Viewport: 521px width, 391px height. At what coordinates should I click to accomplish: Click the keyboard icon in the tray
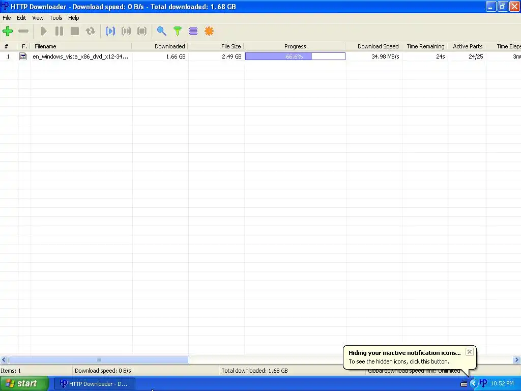pyautogui.click(x=464, y=384)
